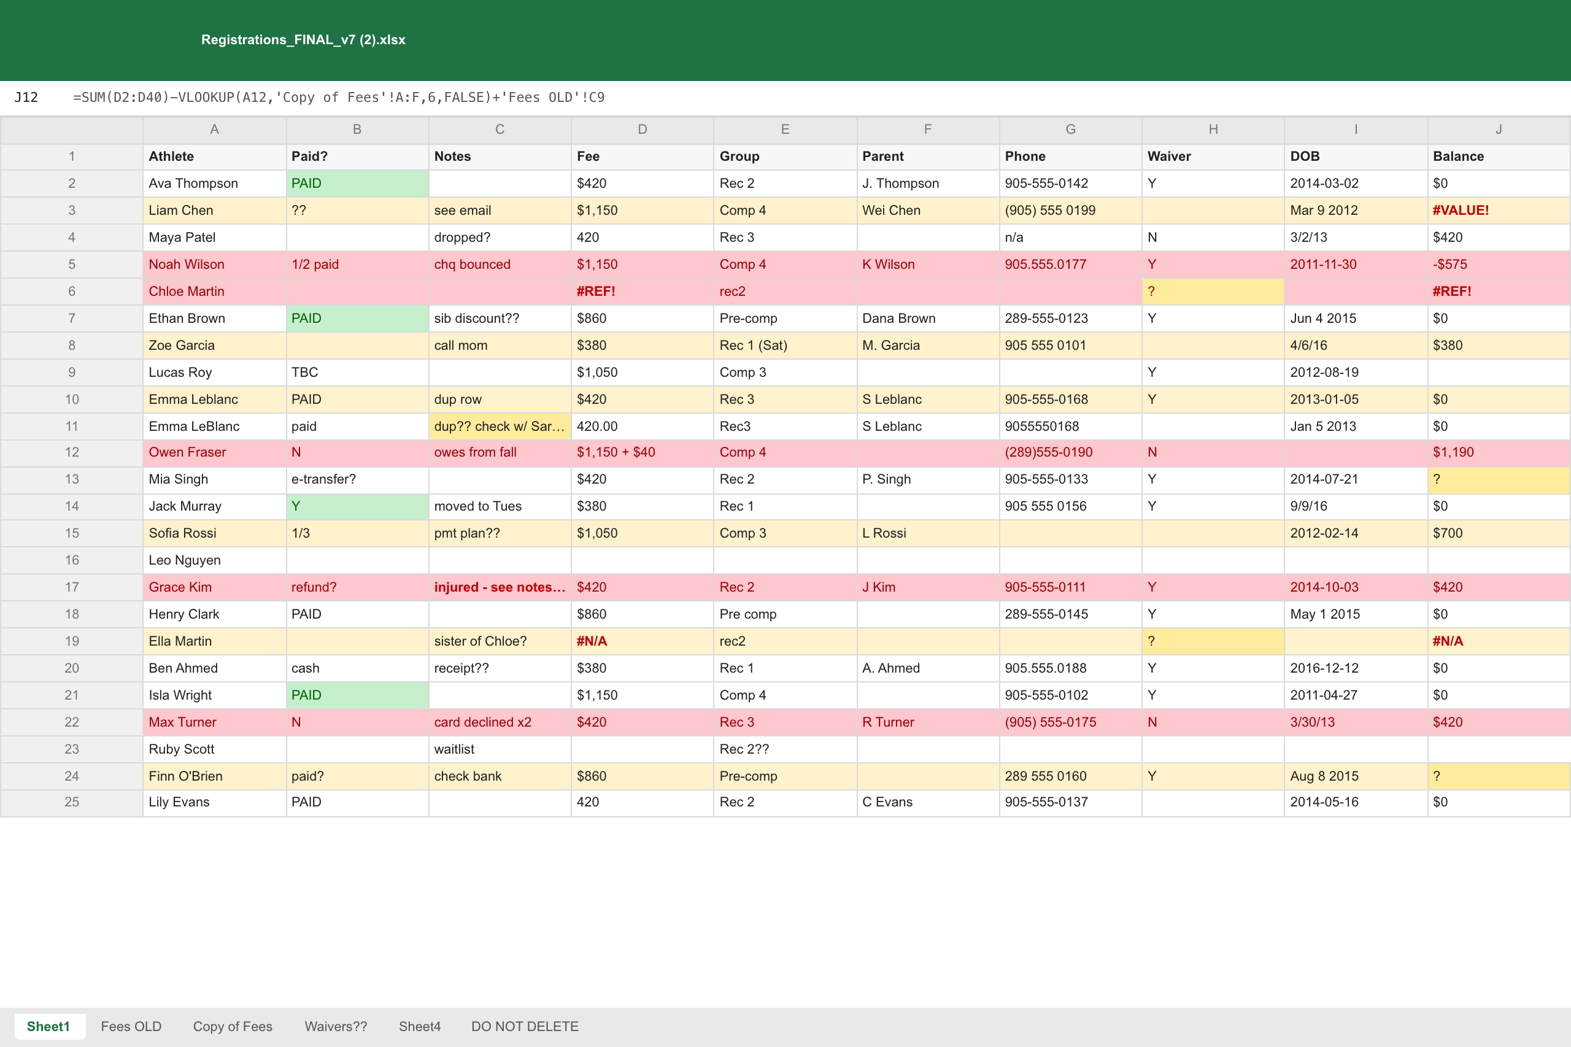Image resolution: width=1571 pixels, height=1047 pixels.
Task: Click the 'chq bounced' note cell
Action: point(500,265)
